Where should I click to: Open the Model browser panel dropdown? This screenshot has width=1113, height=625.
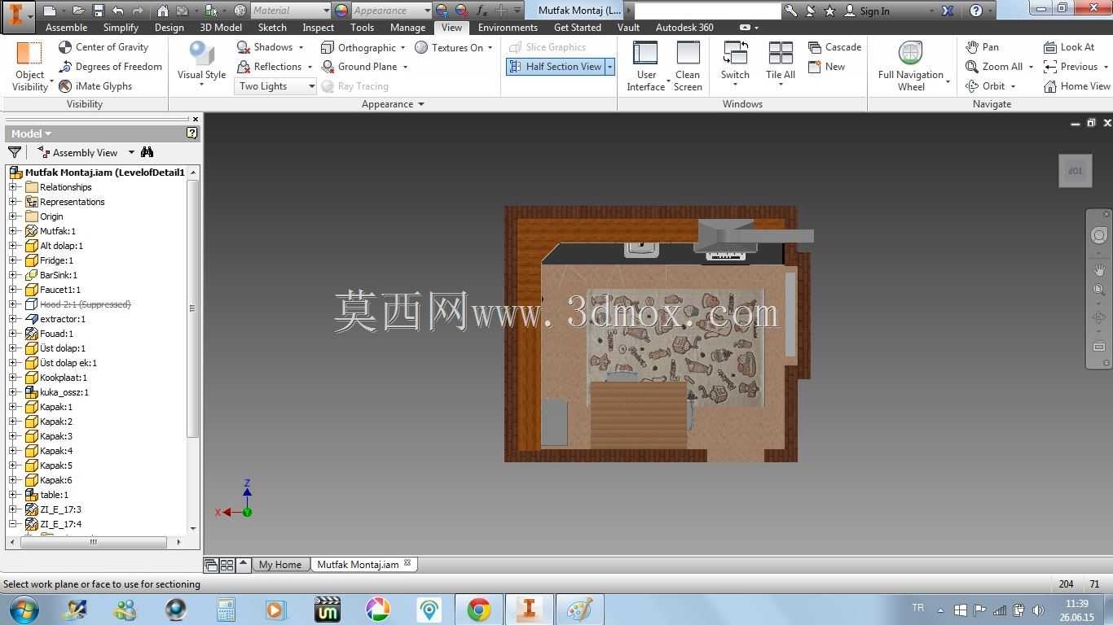click(31, 133)
